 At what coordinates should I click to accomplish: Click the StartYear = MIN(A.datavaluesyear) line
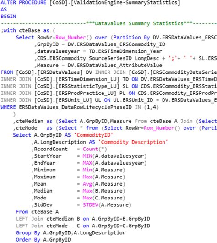pos(89,156)
